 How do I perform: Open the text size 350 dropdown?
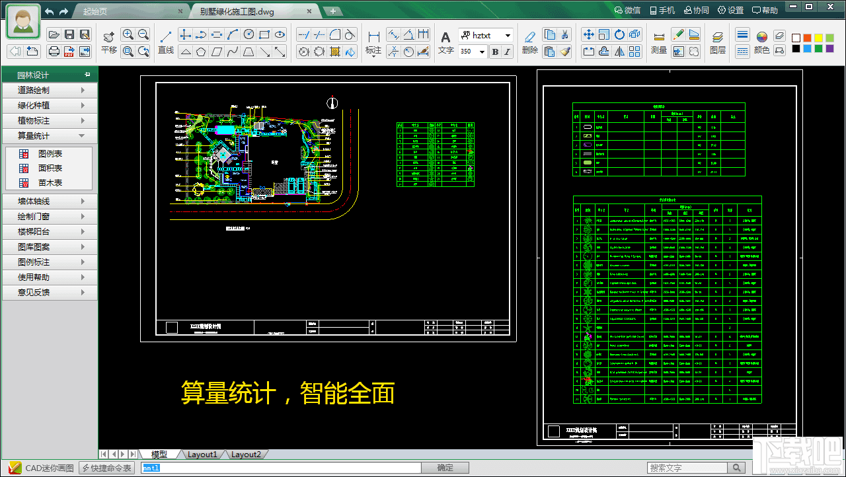coord(482,52)
